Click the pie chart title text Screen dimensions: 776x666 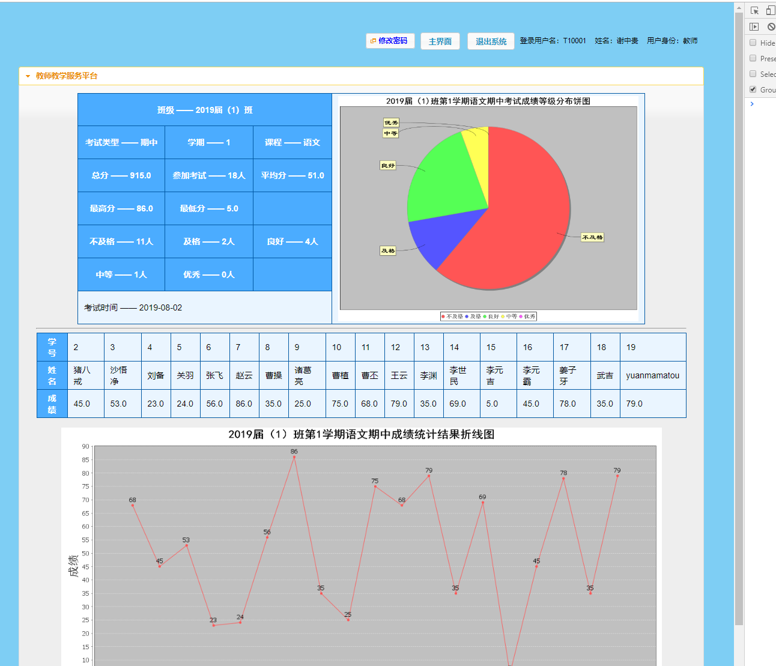(x=488, y=101)
